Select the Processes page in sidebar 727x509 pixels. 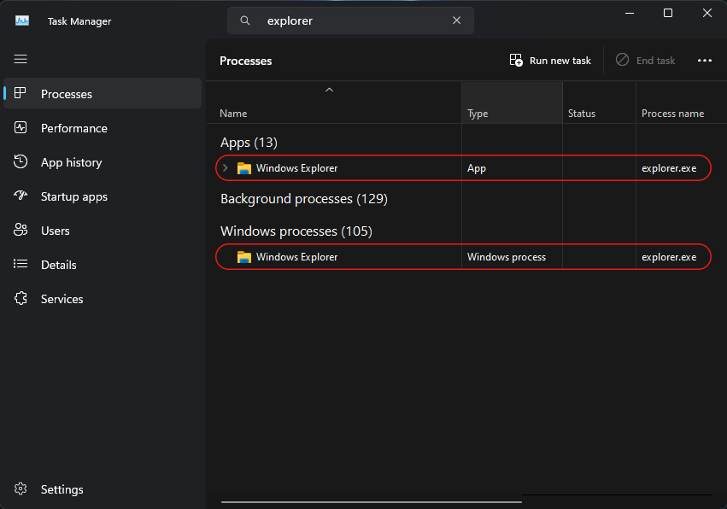tap(103, 93)
